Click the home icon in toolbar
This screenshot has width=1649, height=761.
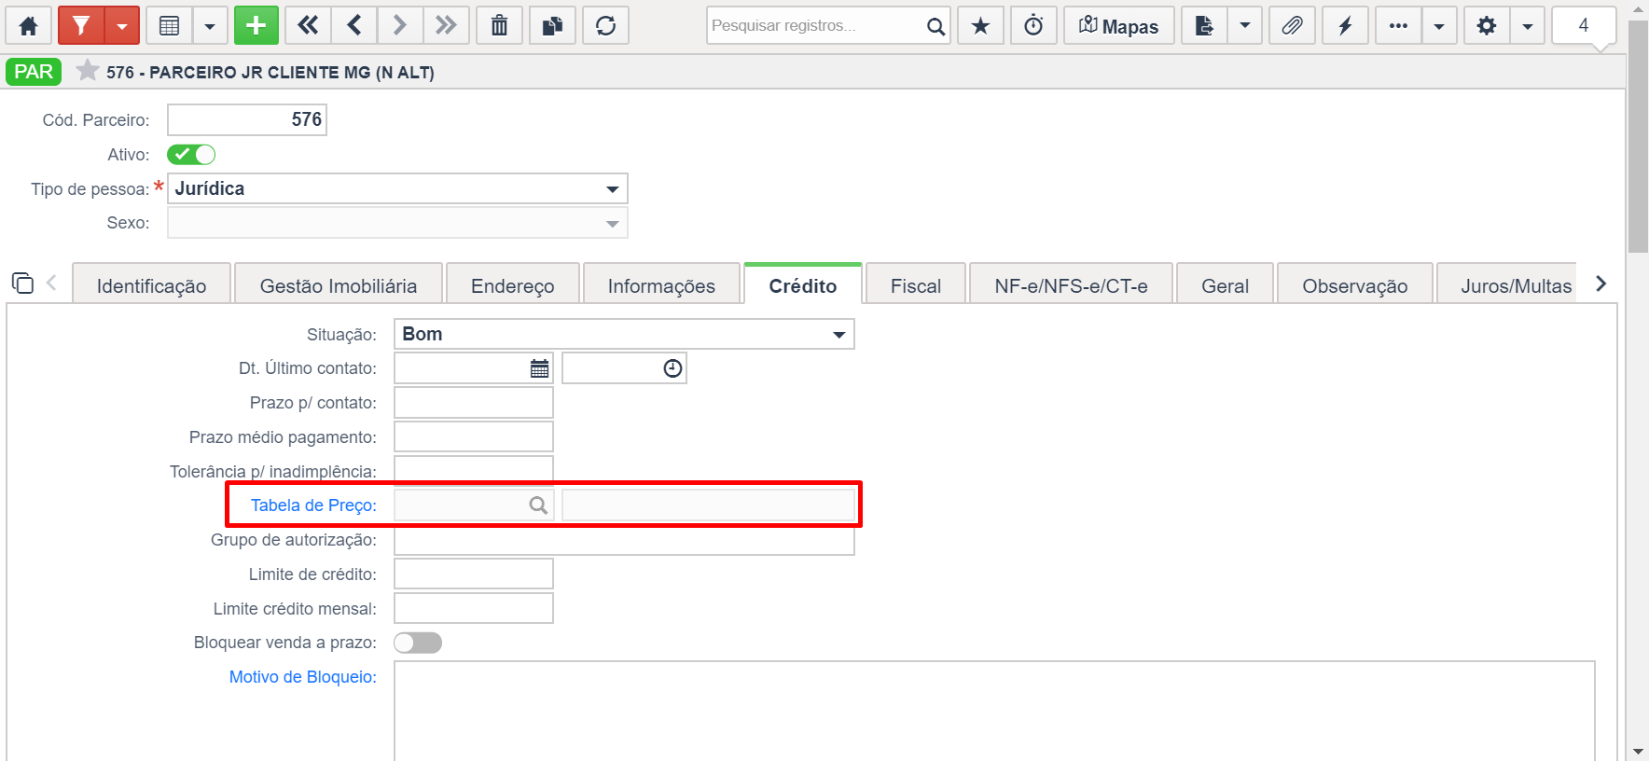[29, 25]
